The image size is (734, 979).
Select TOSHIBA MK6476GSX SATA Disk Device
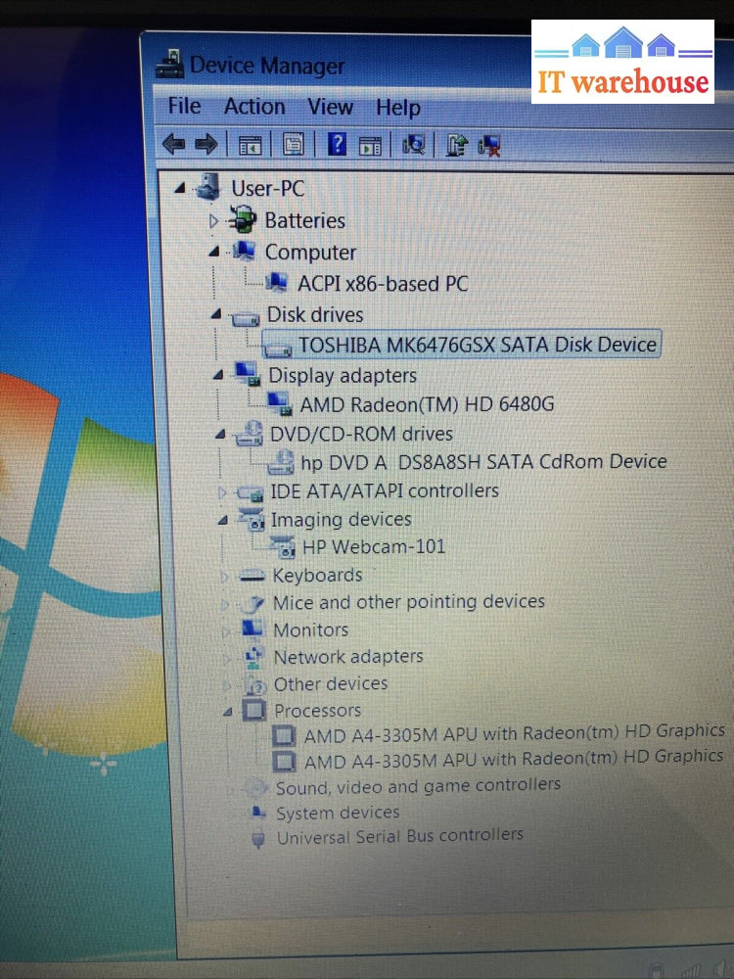(x=478, y=345)
